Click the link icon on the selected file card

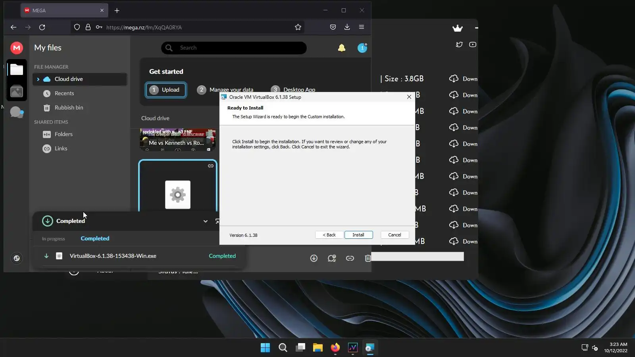(211, 166)
